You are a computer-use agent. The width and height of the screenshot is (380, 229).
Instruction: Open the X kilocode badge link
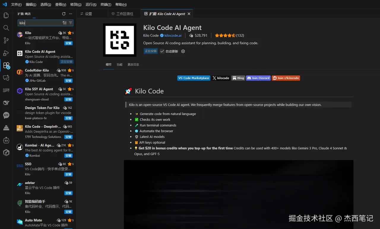click(x=221, y=78)
